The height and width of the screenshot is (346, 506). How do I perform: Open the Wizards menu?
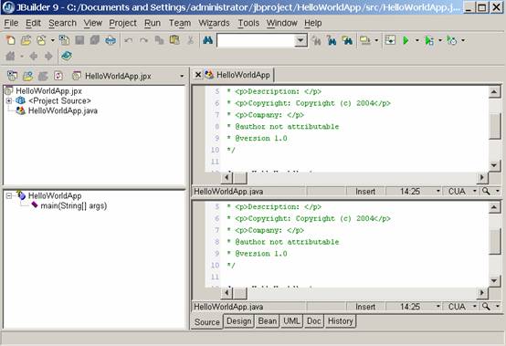214,23
